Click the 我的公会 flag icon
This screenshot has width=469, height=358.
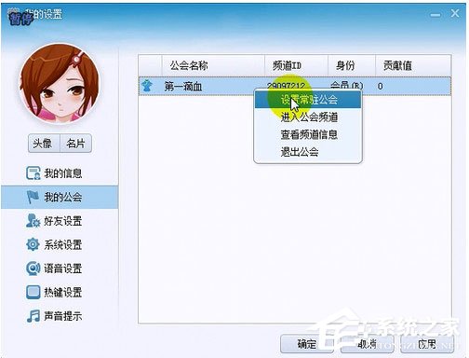(33, 197)
